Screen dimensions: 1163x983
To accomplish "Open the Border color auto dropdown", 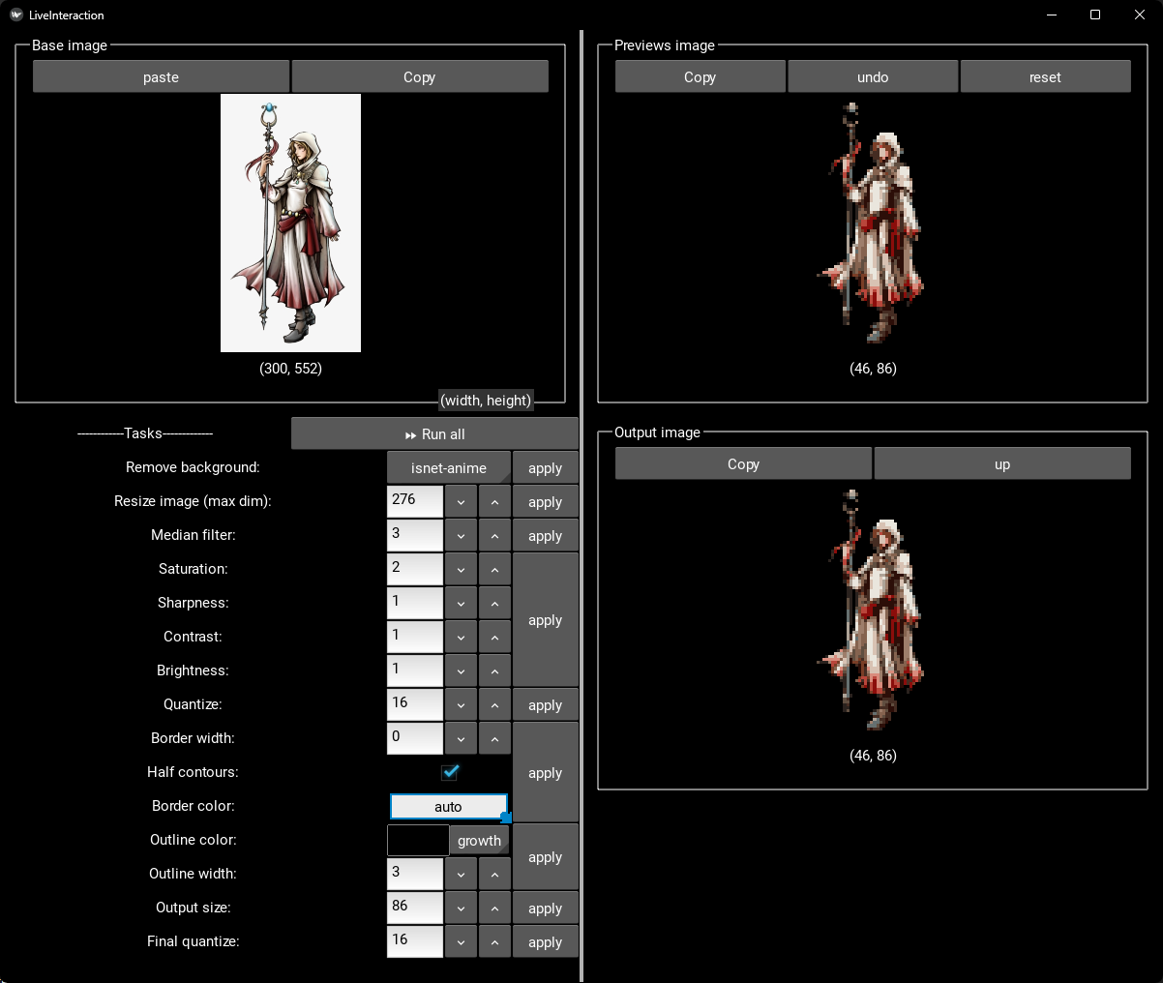I will coord(448,807).
